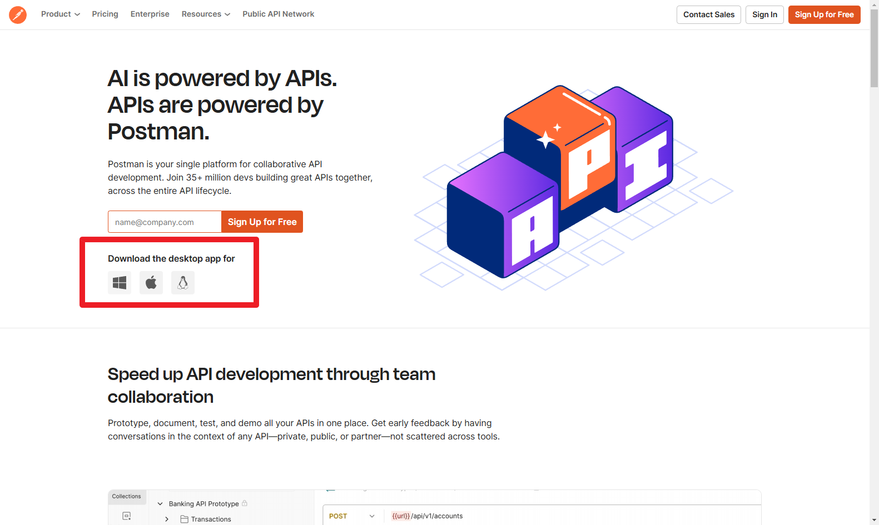Expand the Transactions folder
Viewport: 879px width, 525px height.
[x=167, y=519]
